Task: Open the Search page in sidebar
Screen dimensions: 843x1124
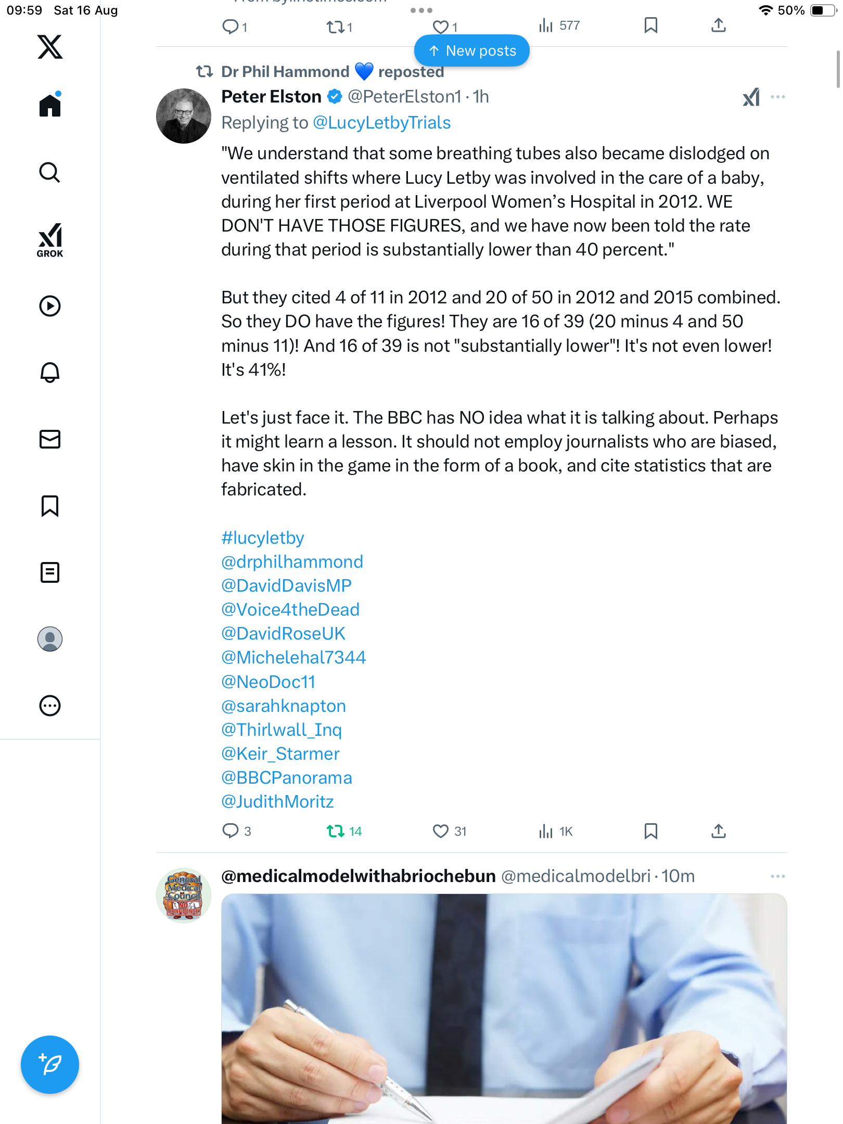Action: pos(50,172)
